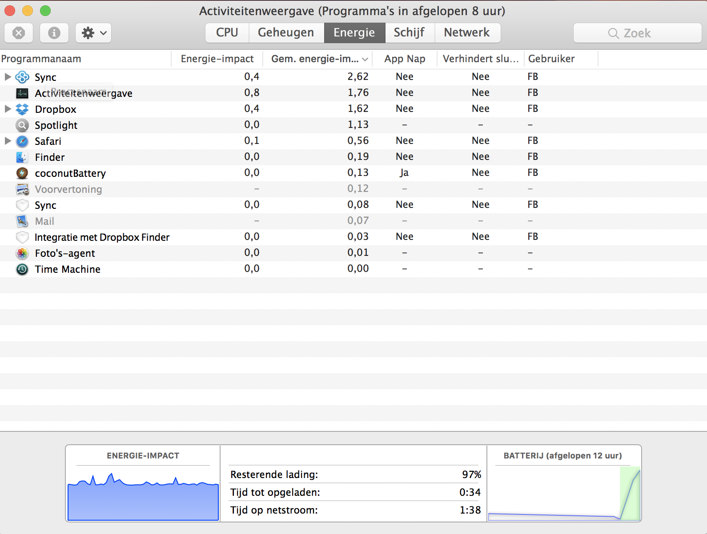Image resolution: width=707 pixels, height=534 pixels.
Task: Click the coconutBattery app icon
Action: click(x=22, y=173)
